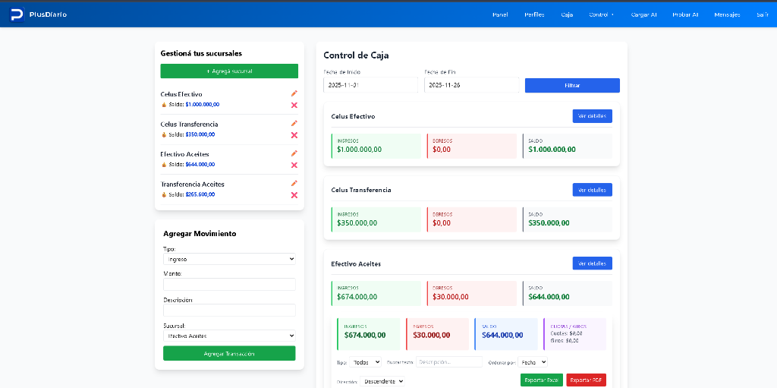Open Perfiles from the top navigation
Image resolution: width=777 pixels, height=388 pixels.
[534, 14]
